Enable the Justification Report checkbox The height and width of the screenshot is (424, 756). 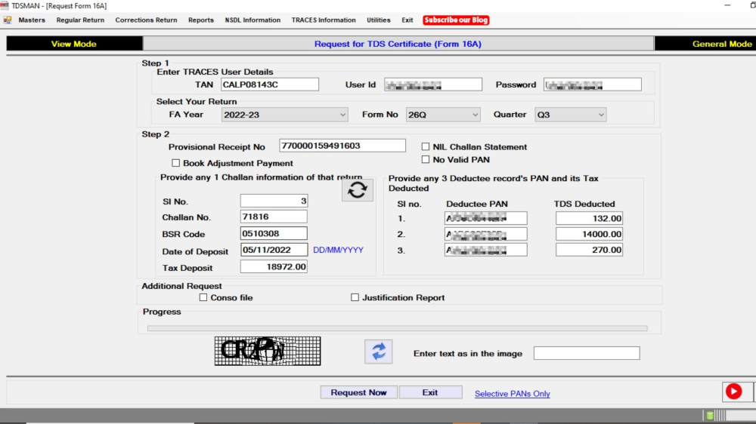[x=355, y=298]
